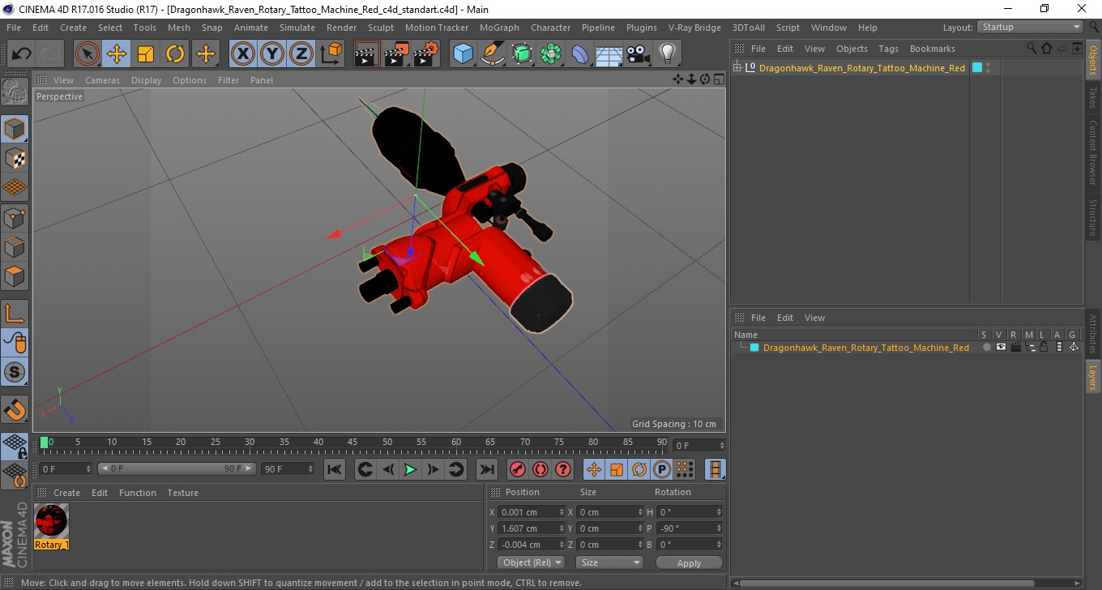Open Edit Render Settings
The height and width of the screenshot is (590, 1102).
click(x=425, y=54)
